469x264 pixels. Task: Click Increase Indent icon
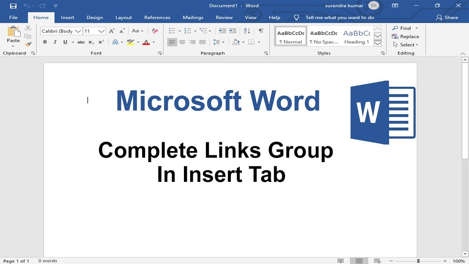[233, 31]
